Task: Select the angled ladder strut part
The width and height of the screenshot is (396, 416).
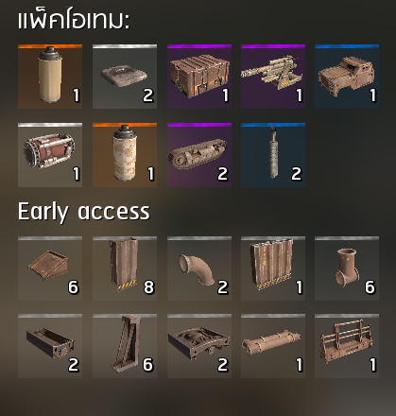Action: click(x=125, y=346)
